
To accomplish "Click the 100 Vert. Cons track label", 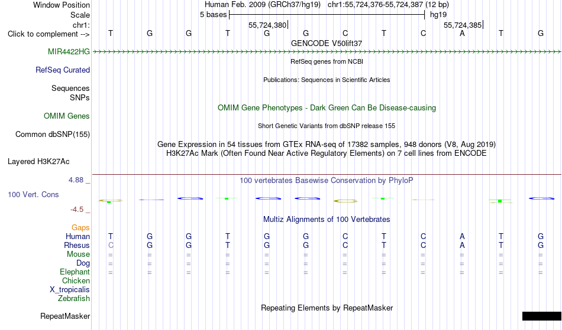I will [33, 194].
